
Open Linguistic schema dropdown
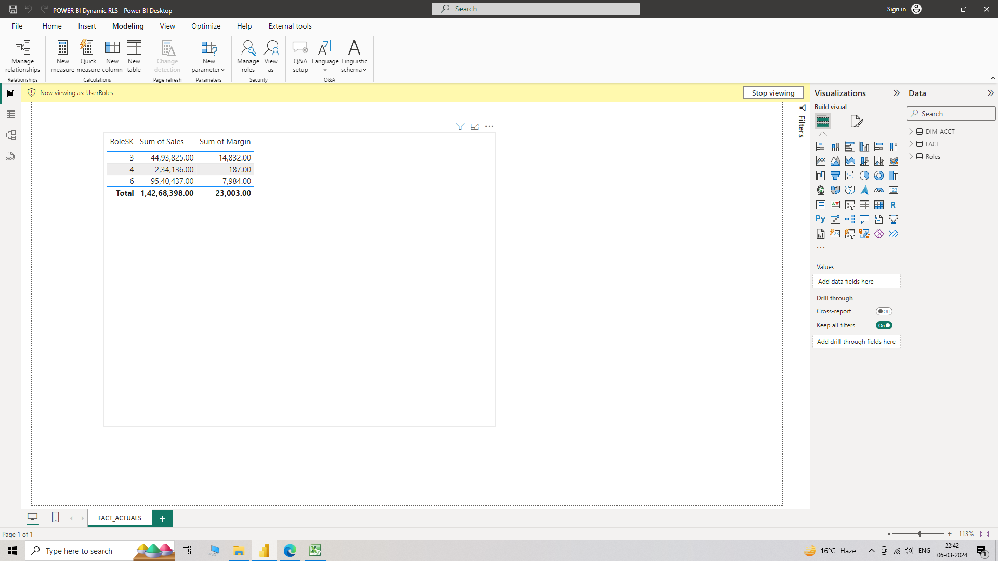coord(354,56)
